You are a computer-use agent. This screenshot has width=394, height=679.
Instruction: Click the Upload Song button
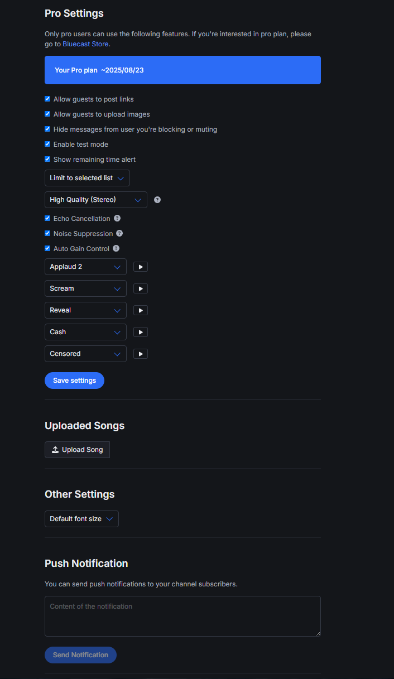pos(77,450)
